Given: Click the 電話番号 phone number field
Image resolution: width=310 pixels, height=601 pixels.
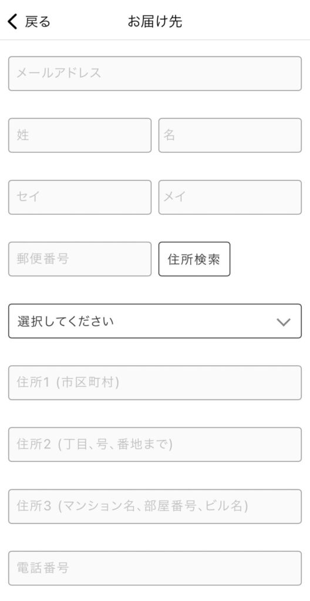Looking at the screenshot, I should click(155, 568).
